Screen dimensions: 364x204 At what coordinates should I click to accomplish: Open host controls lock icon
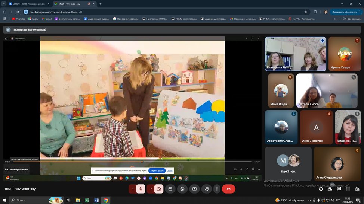tap(357, 189)
